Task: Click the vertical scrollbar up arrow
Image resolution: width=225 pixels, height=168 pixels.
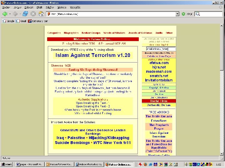Action: [222, 26]
